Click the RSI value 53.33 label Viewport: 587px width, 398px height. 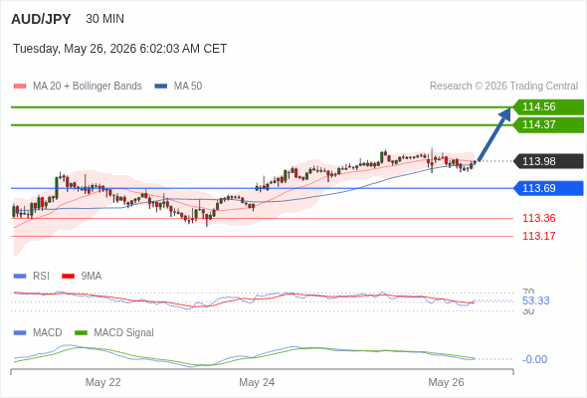pos(535,300)
